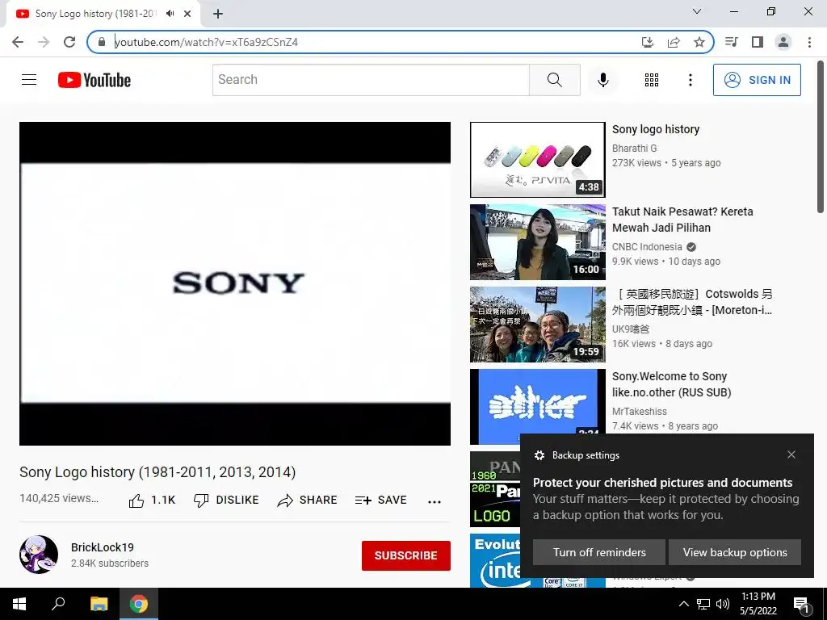This screenshot has height=620, width=827.
Task: Open the Backup settings gear icon
Action: (x=539, y=455)
